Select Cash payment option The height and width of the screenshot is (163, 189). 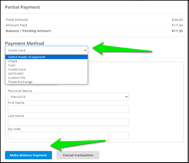(x=46, y=65)
